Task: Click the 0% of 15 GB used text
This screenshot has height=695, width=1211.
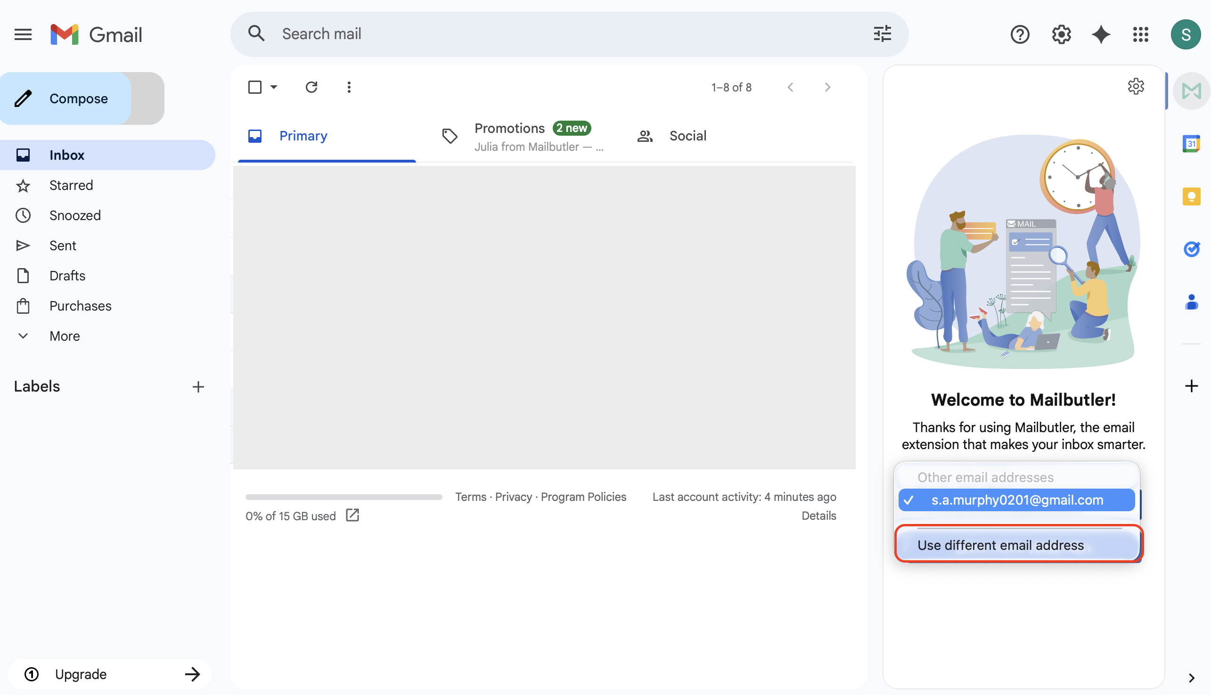Action: point(290,516)
